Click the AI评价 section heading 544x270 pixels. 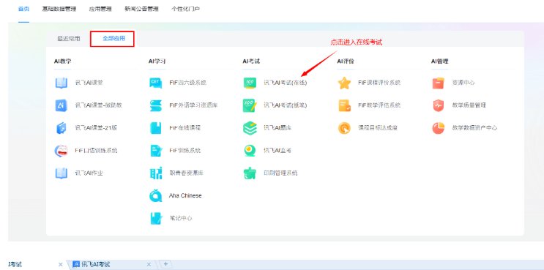[x=346, y=61]
